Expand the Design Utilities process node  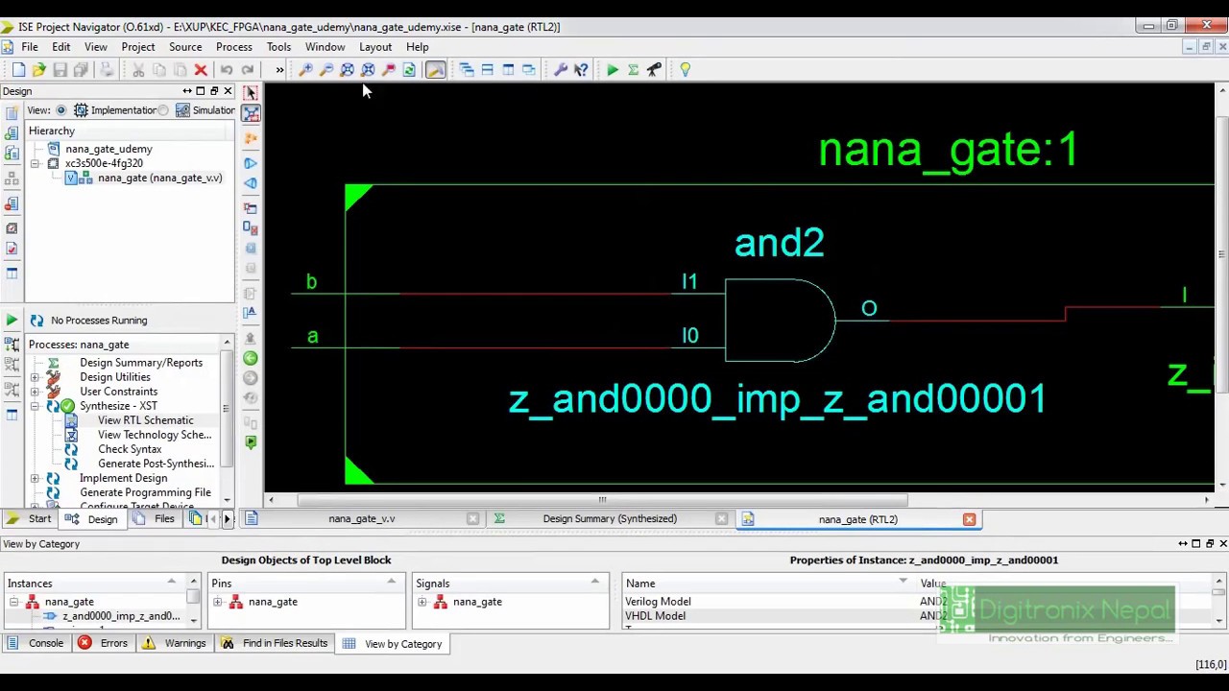(35, 377)
